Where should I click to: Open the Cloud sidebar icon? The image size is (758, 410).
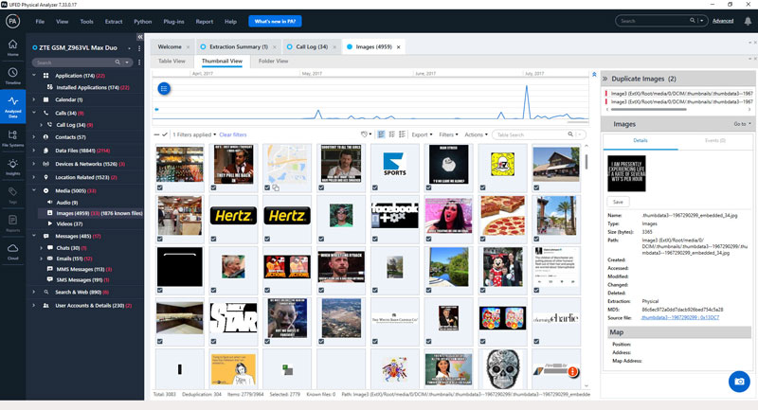point(12,251)
